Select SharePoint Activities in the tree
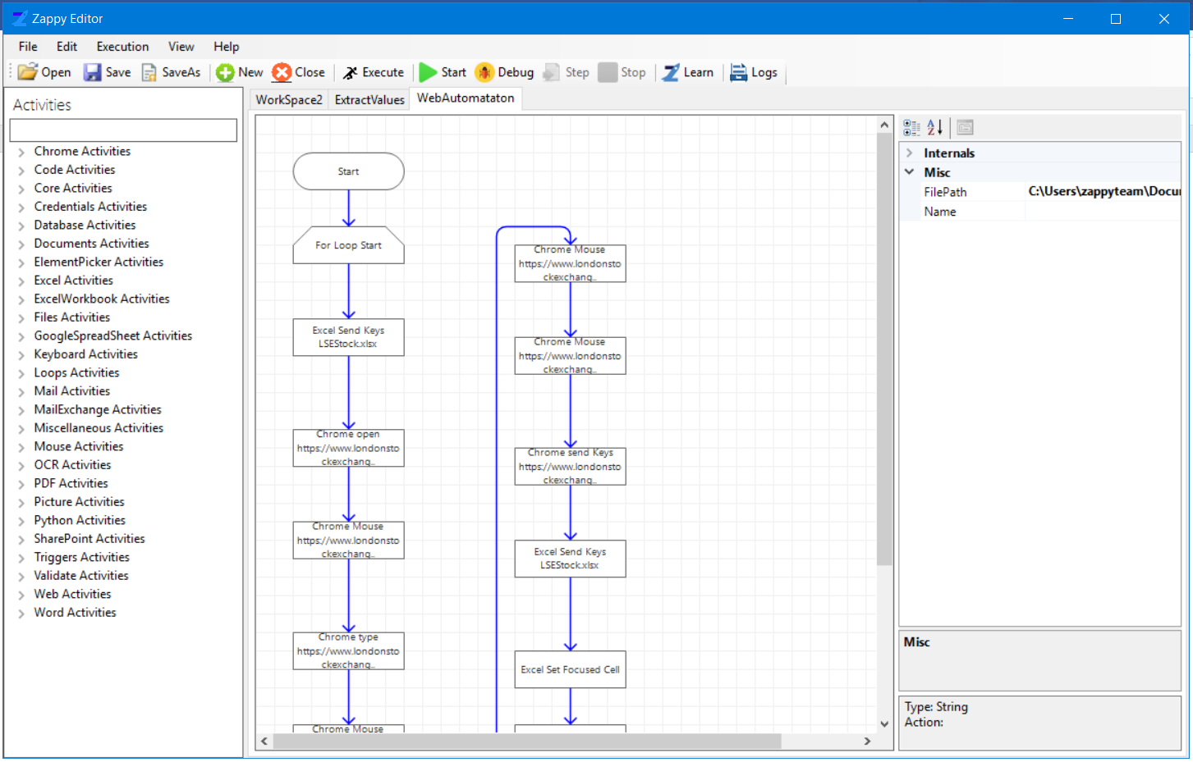This screenshot has width=1193, height=762. point(89,539)
